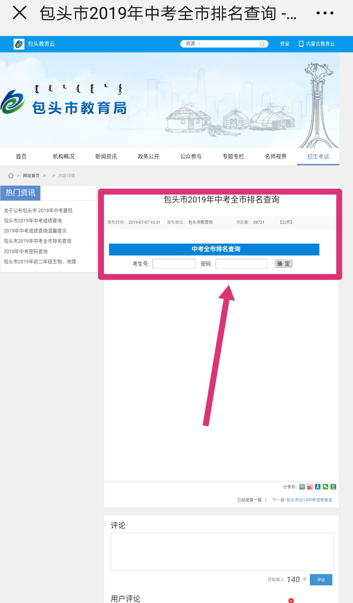
Task: Open 公众参与 nav tab
Action: click(191, 157)
